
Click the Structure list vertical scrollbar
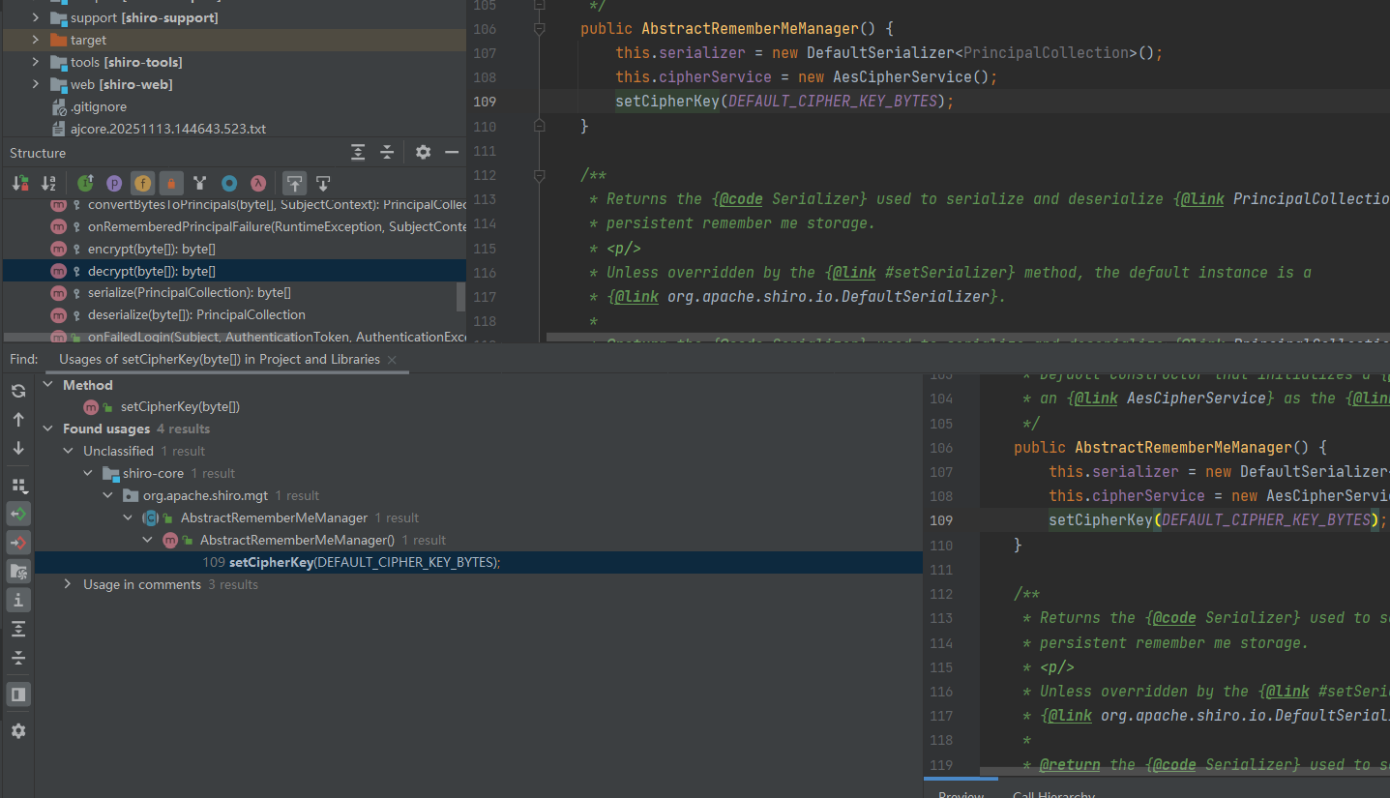point(461,296)
